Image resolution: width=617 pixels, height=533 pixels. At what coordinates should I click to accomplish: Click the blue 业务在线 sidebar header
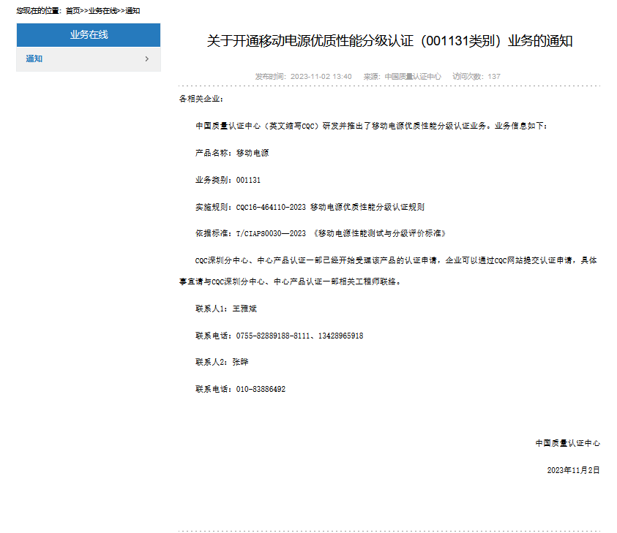click(x=89, y=35)
